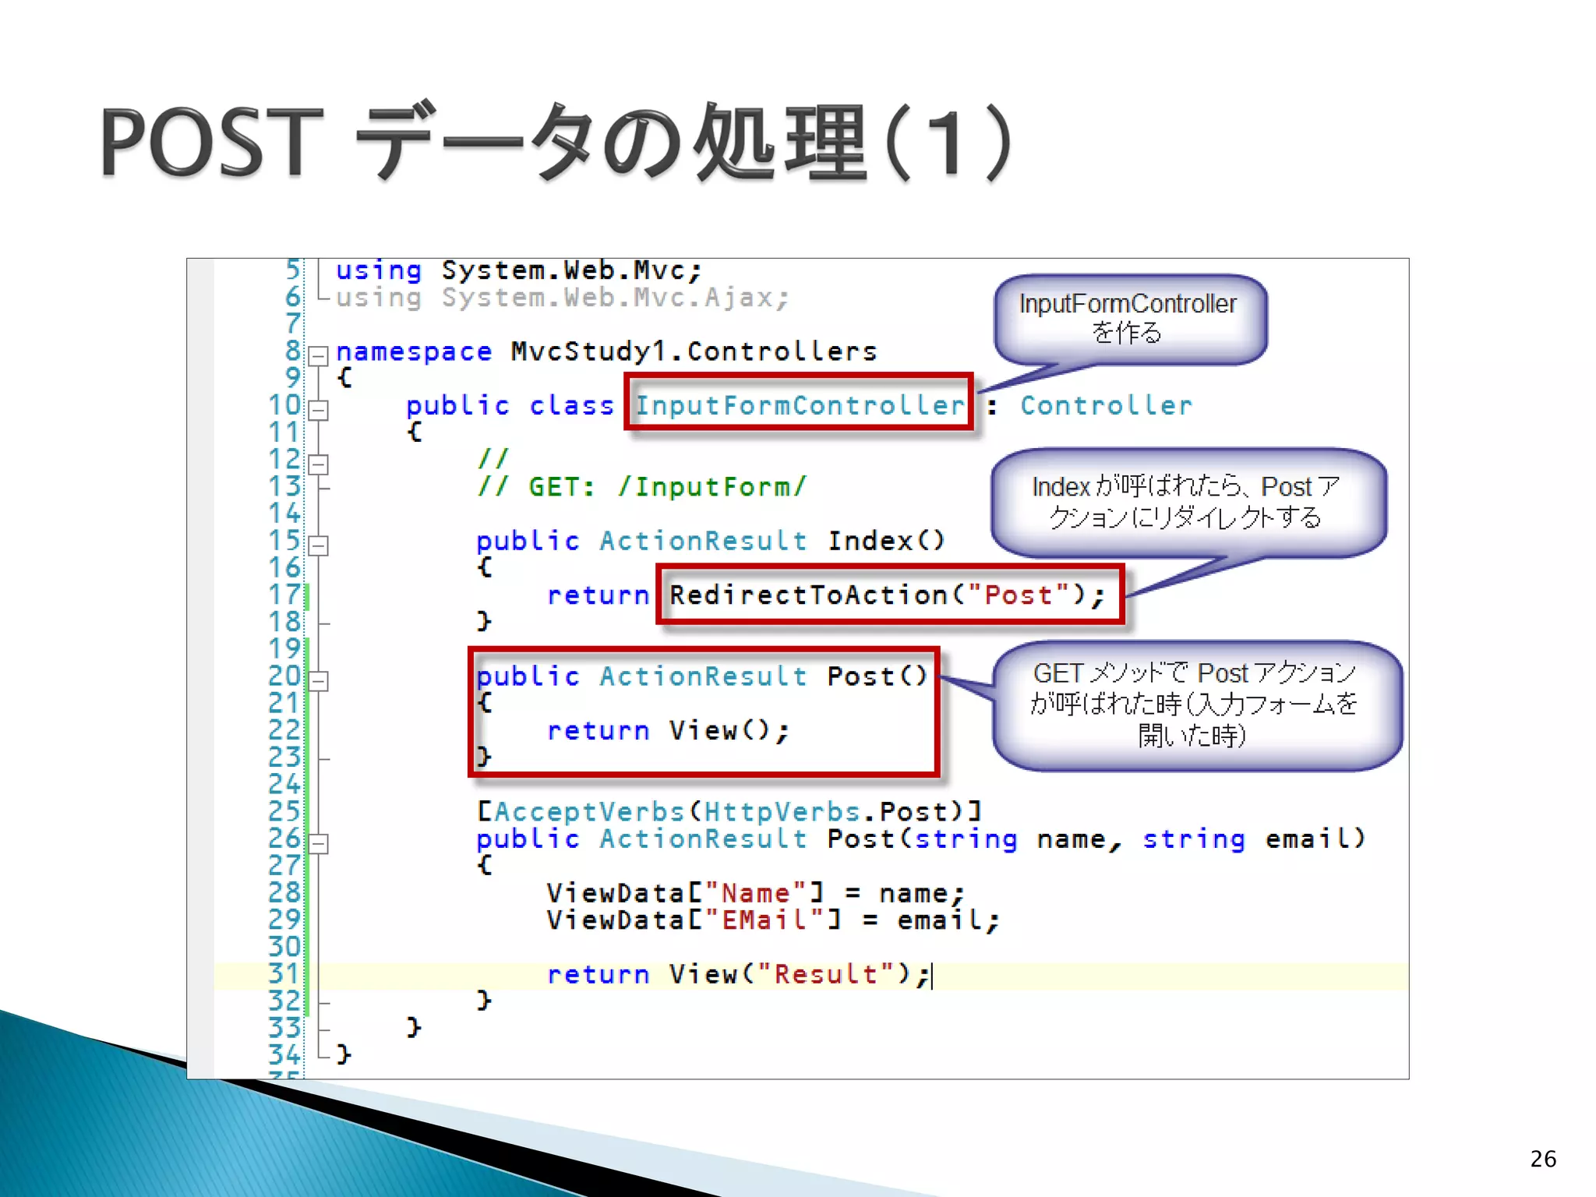Click the RedirectToAction("Post") statement
Viewport: 1596px width, 1197px height.
tap(887, 595)
